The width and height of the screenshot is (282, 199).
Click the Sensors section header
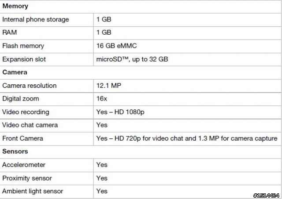(15, 152)
